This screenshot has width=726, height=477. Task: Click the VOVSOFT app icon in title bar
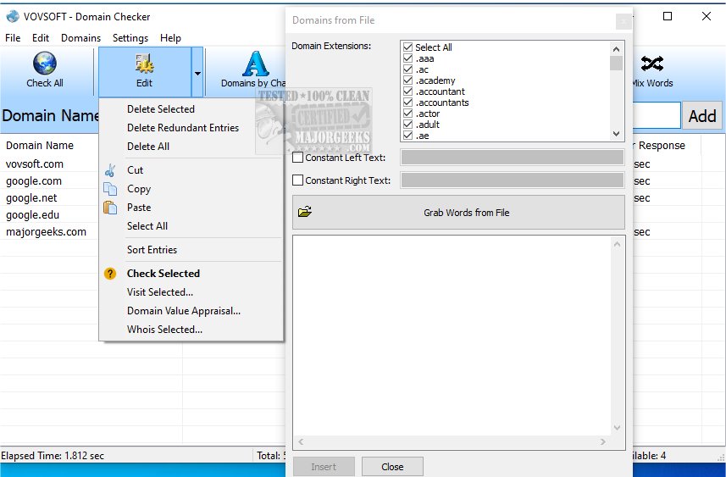13,17
